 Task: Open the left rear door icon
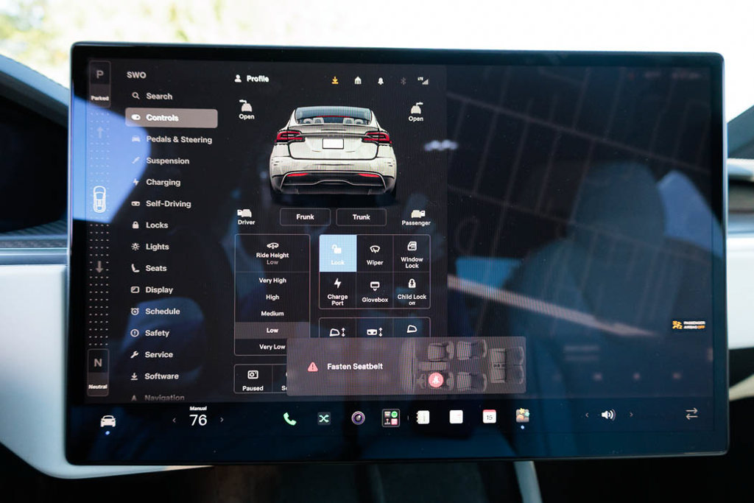[246, 110]
